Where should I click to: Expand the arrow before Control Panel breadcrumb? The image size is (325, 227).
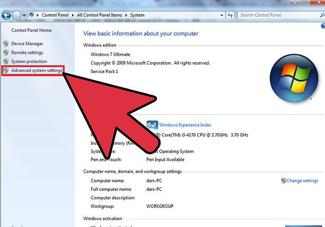coord(38,15)
